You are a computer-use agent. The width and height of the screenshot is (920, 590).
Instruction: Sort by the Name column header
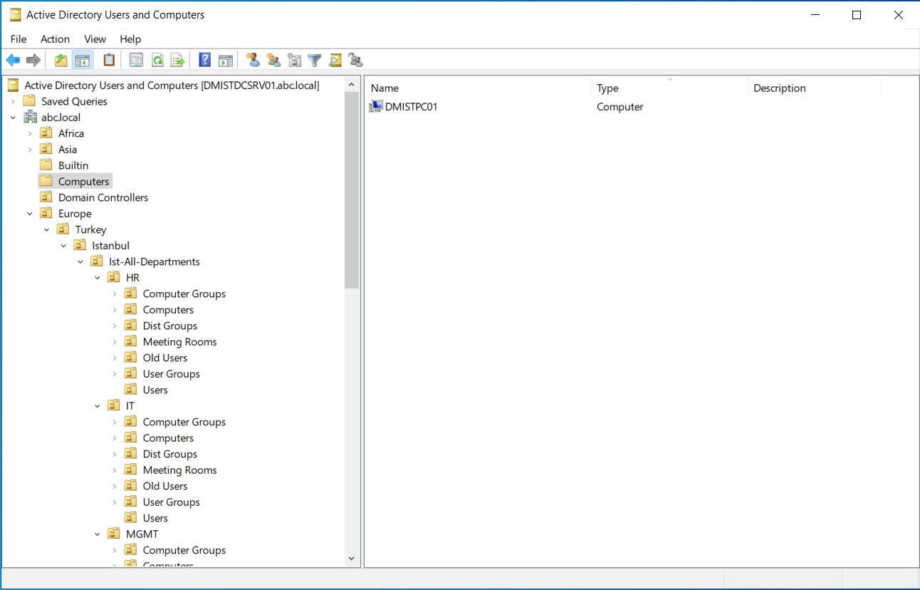click(478, 88)
